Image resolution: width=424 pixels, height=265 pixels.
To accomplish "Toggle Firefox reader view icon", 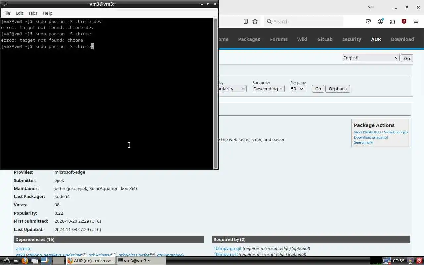I will coord(245,21).
